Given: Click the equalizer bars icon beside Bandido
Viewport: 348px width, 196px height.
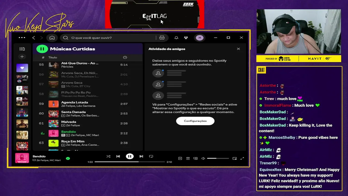Looking at the screenshot, I should (42, 133).
